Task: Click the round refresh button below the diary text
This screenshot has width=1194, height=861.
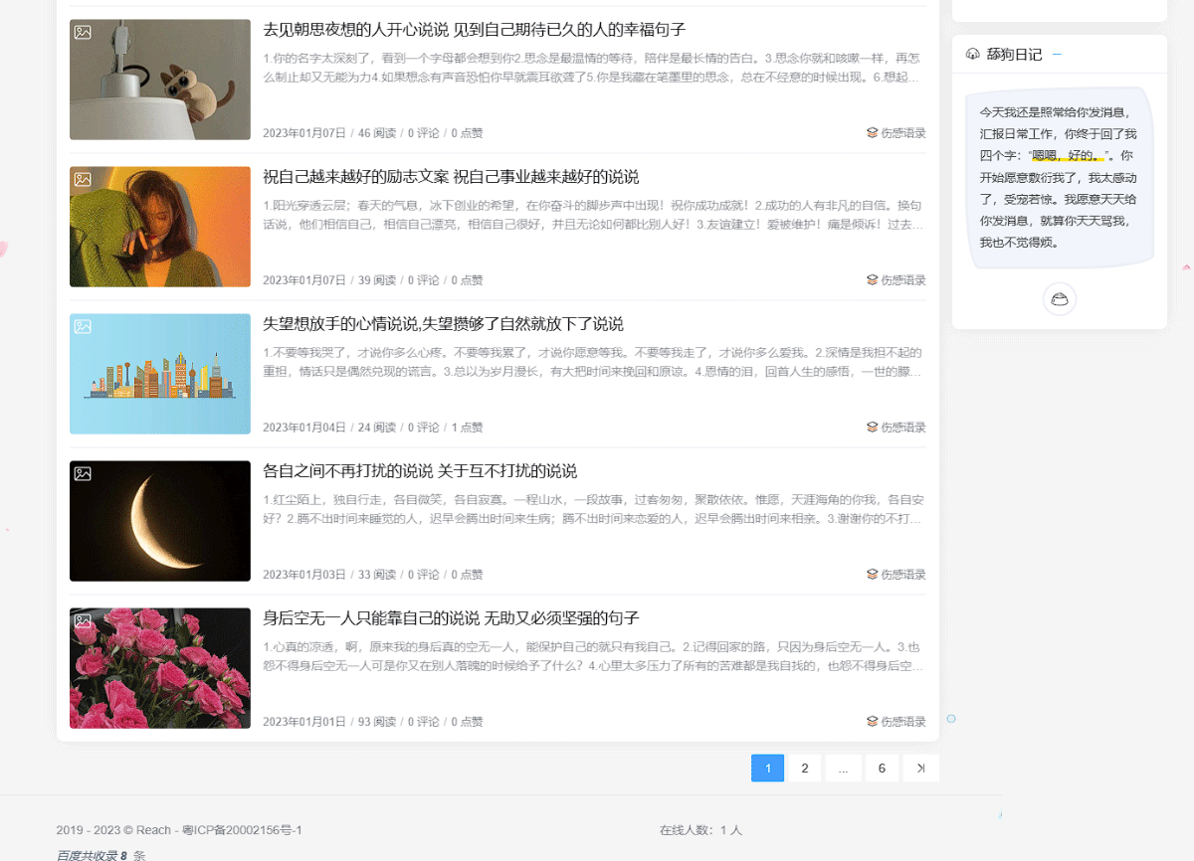Action: (1060, 298)
